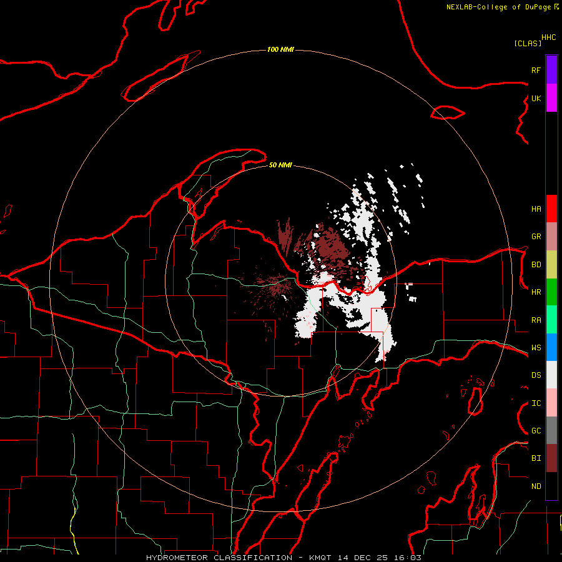Pick the RA light green legend swatch

(x=551, y=320)
